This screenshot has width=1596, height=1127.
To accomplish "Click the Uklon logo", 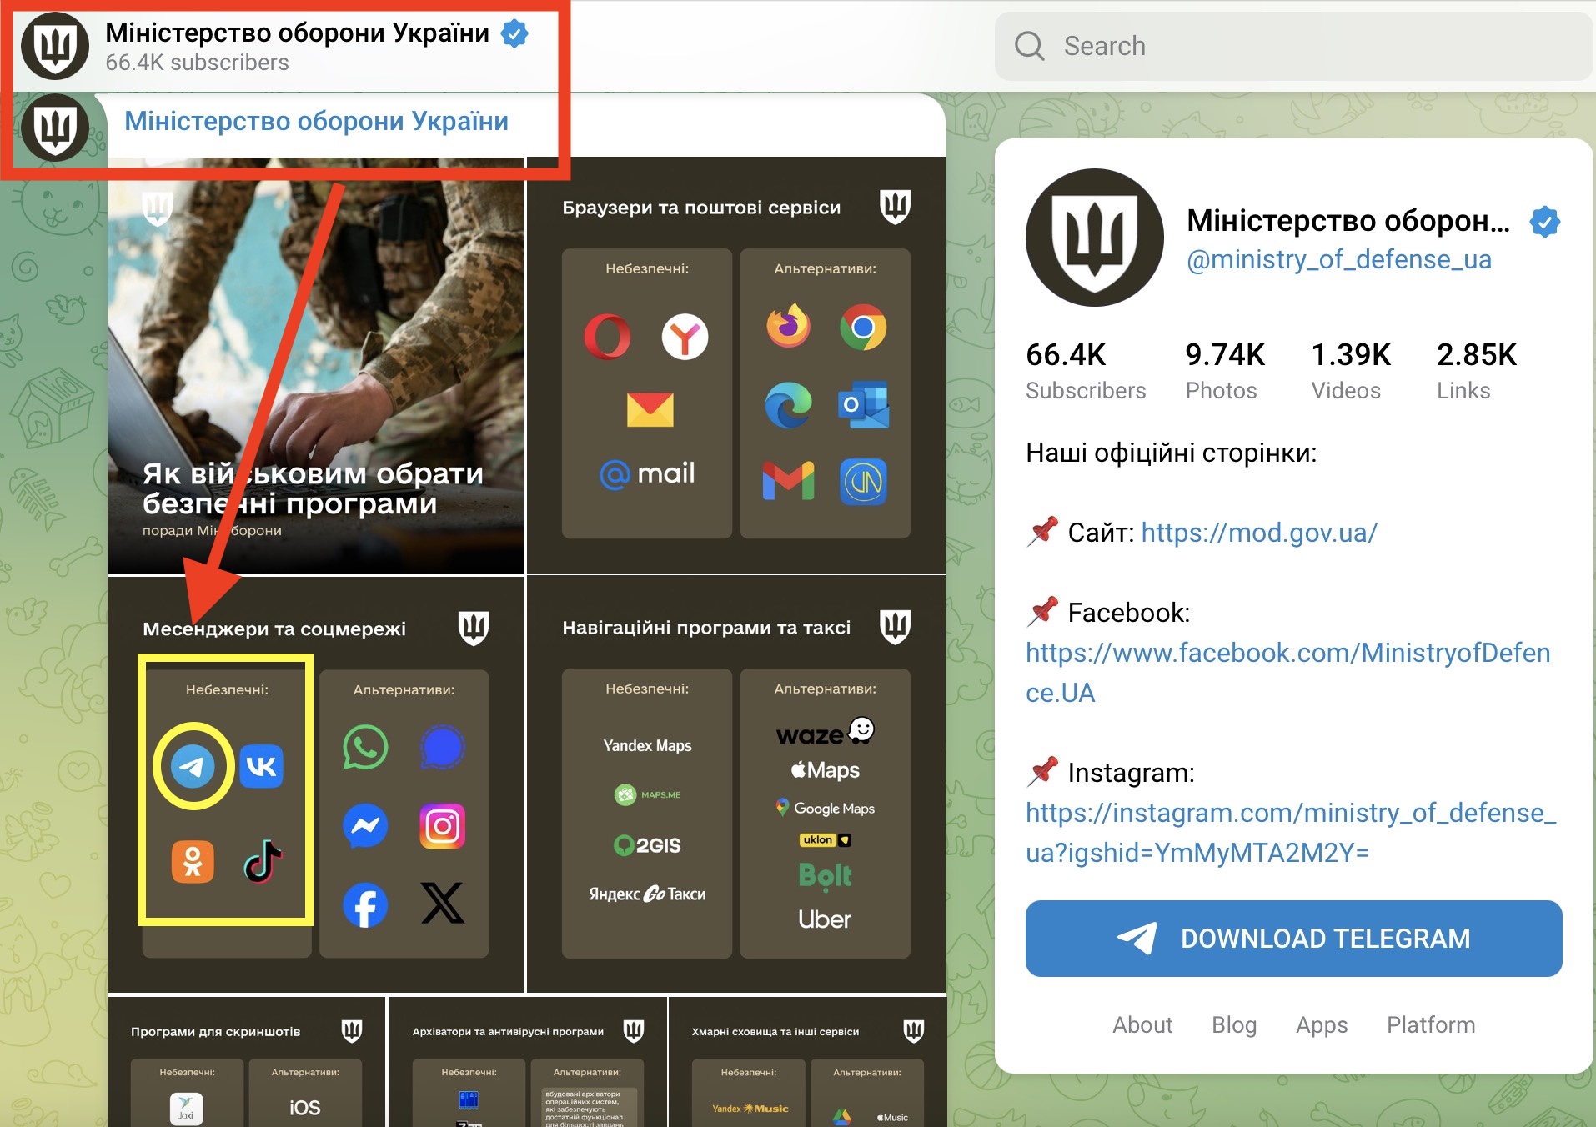I will 825,839.
